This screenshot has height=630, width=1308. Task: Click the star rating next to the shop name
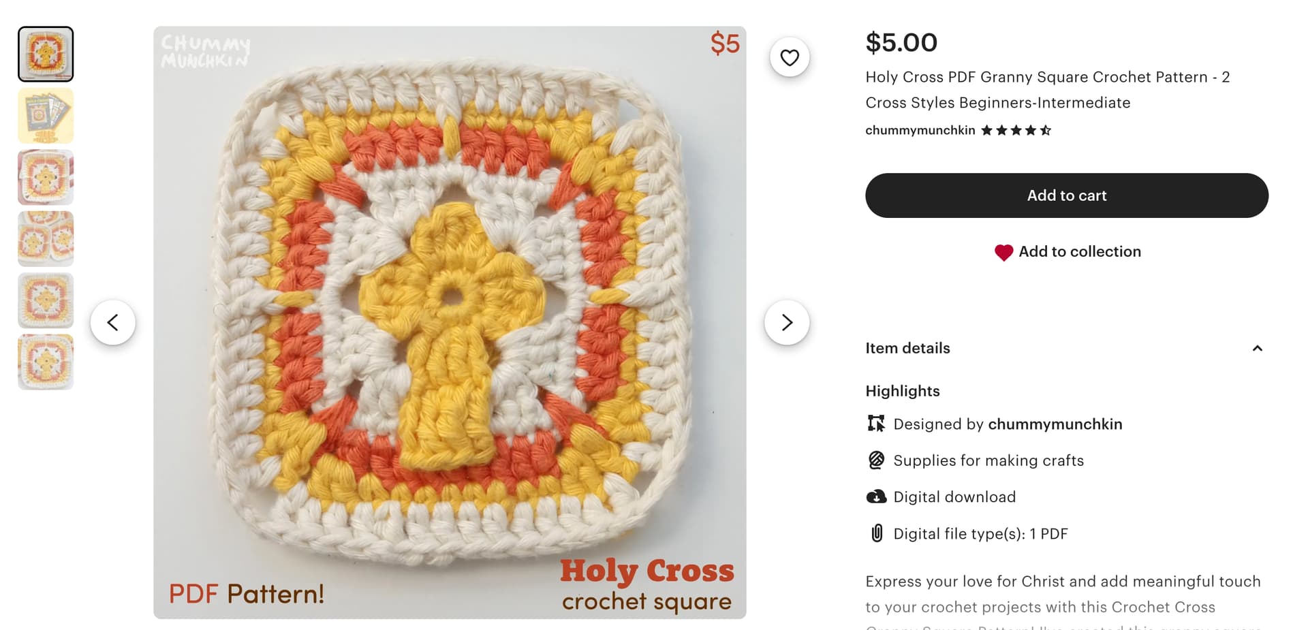(1016, 130)
